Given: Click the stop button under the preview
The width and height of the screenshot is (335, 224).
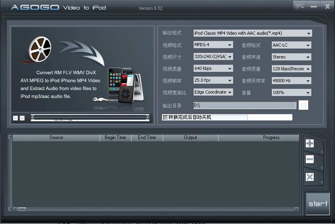Looking at the screenshot, I should point(22,118).
